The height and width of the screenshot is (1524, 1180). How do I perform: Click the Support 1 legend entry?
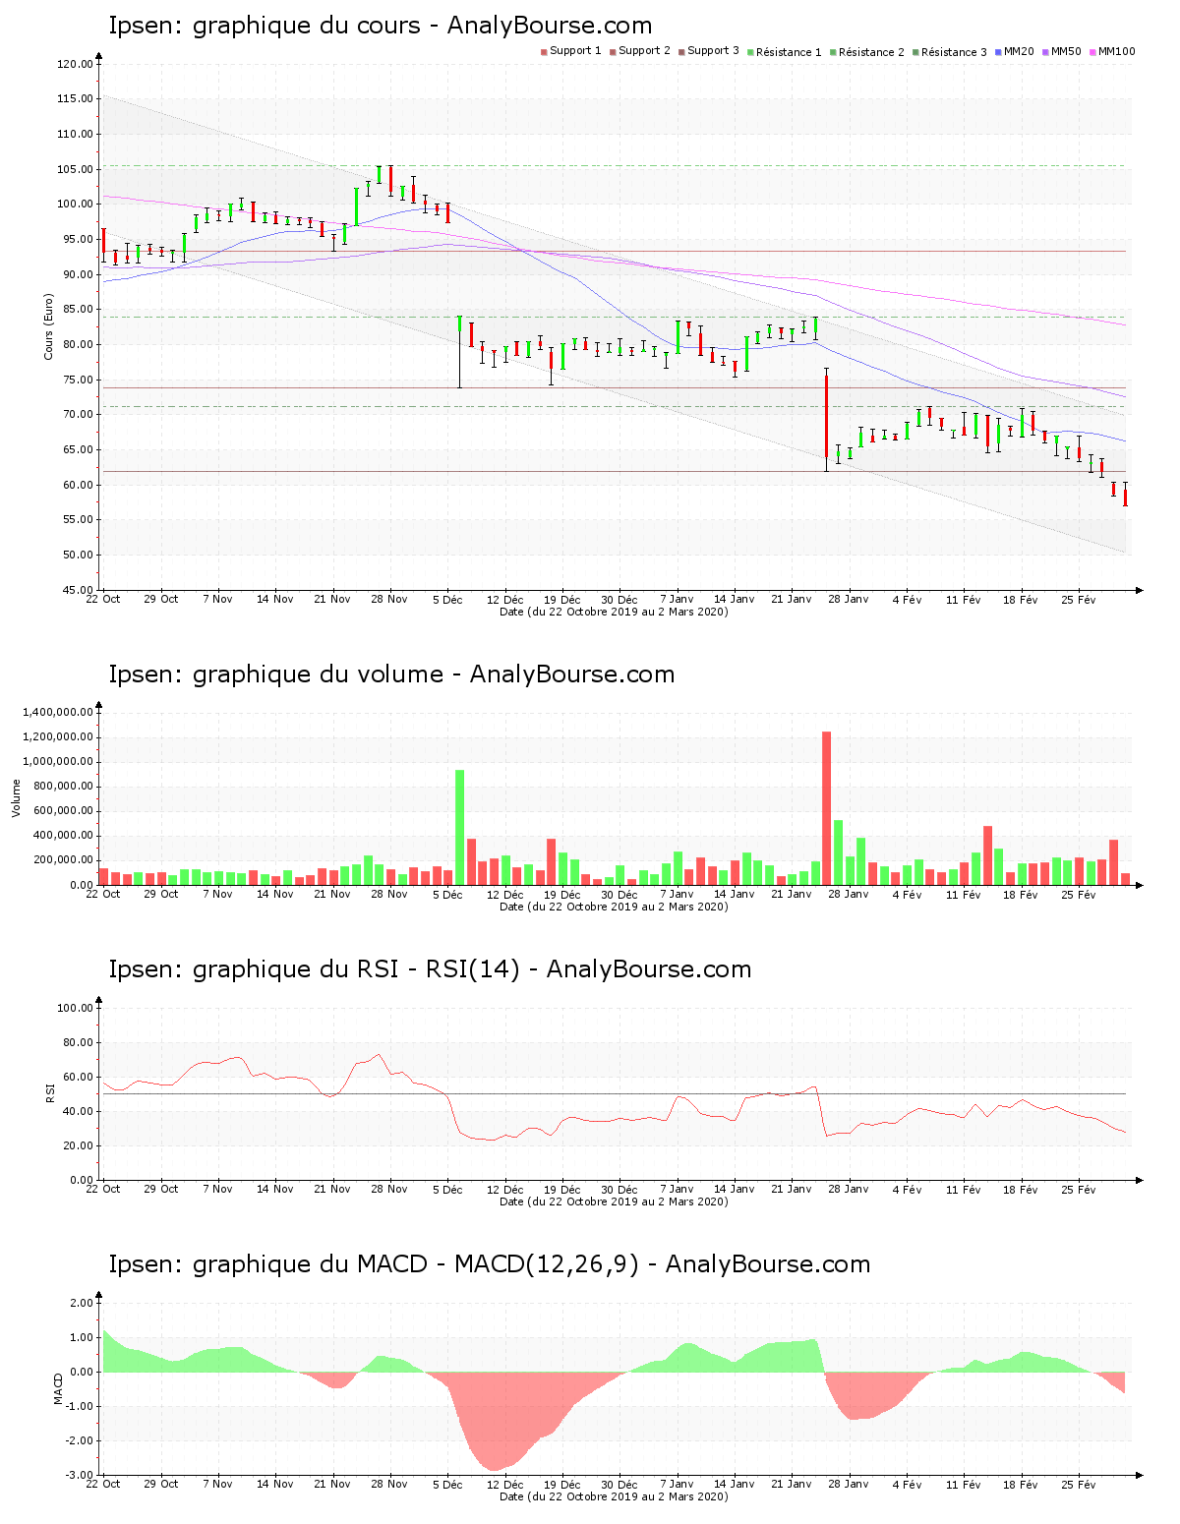(x=571, y=51)
